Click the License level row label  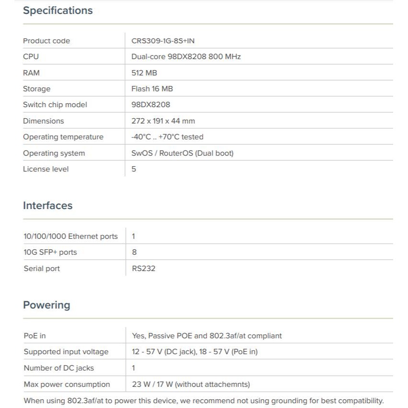click(46, 169)
